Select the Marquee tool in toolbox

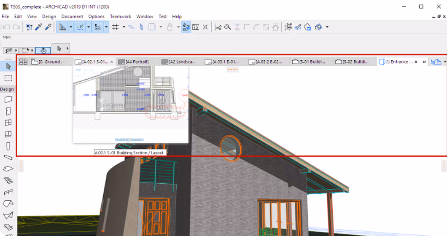tap(8, 78)
